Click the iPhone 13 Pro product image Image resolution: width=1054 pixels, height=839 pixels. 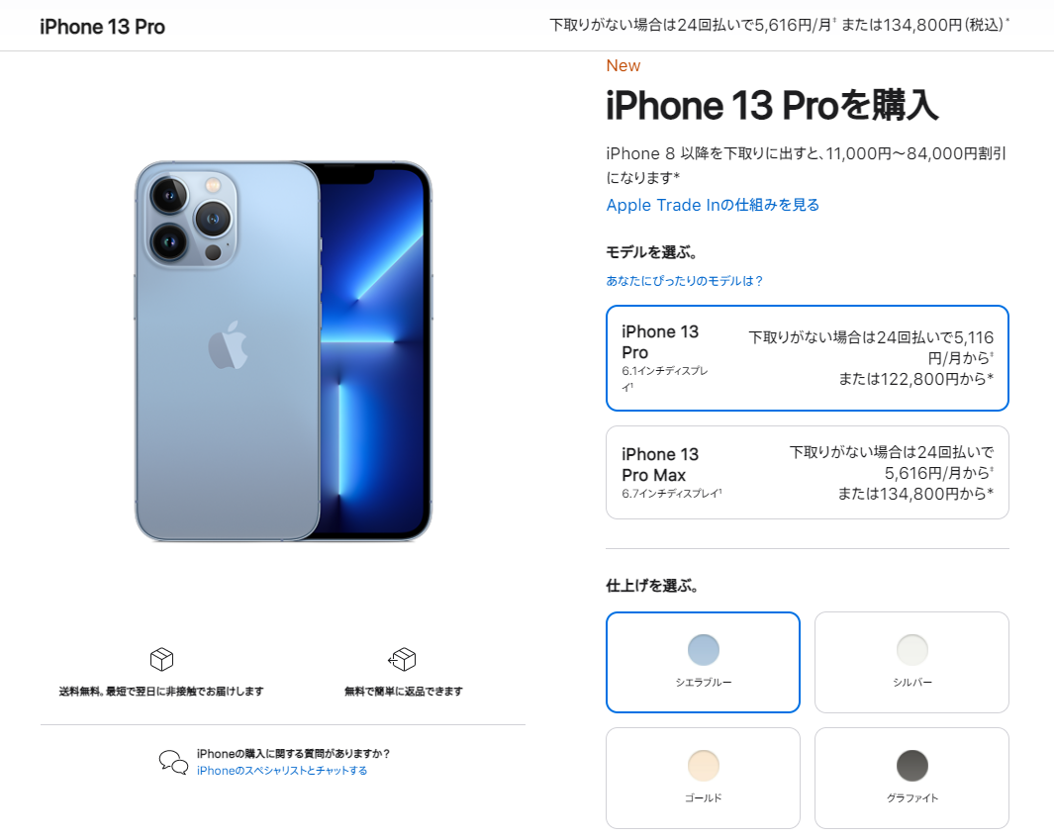[283, 350]
